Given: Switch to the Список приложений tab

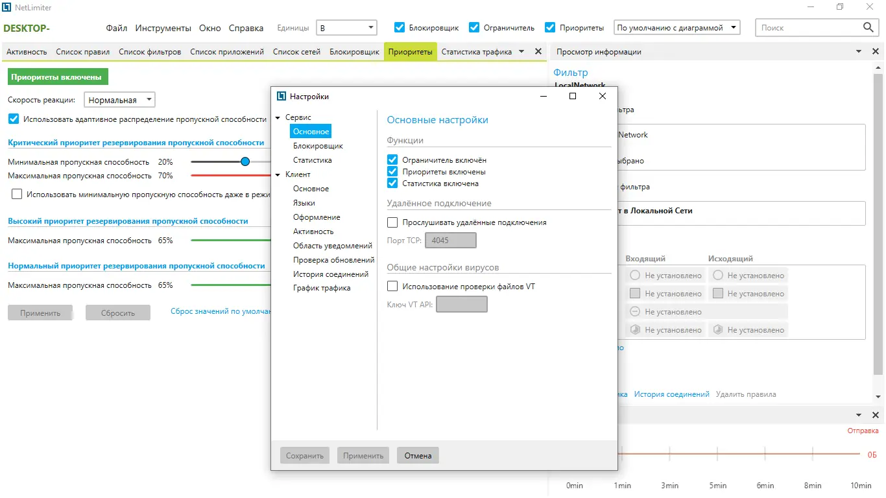Looking at the screenshot, I should coord(227,52).
